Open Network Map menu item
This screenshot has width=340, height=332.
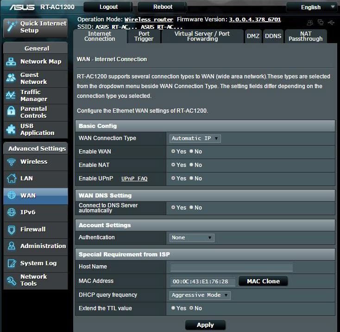(x=36, y=62)
